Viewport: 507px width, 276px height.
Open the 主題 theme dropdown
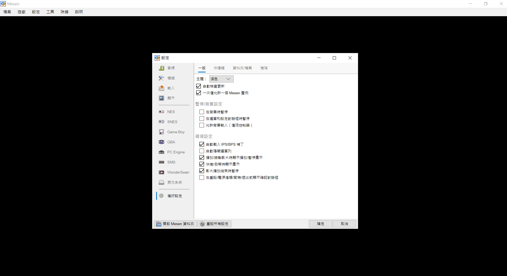tap(221, 79)
